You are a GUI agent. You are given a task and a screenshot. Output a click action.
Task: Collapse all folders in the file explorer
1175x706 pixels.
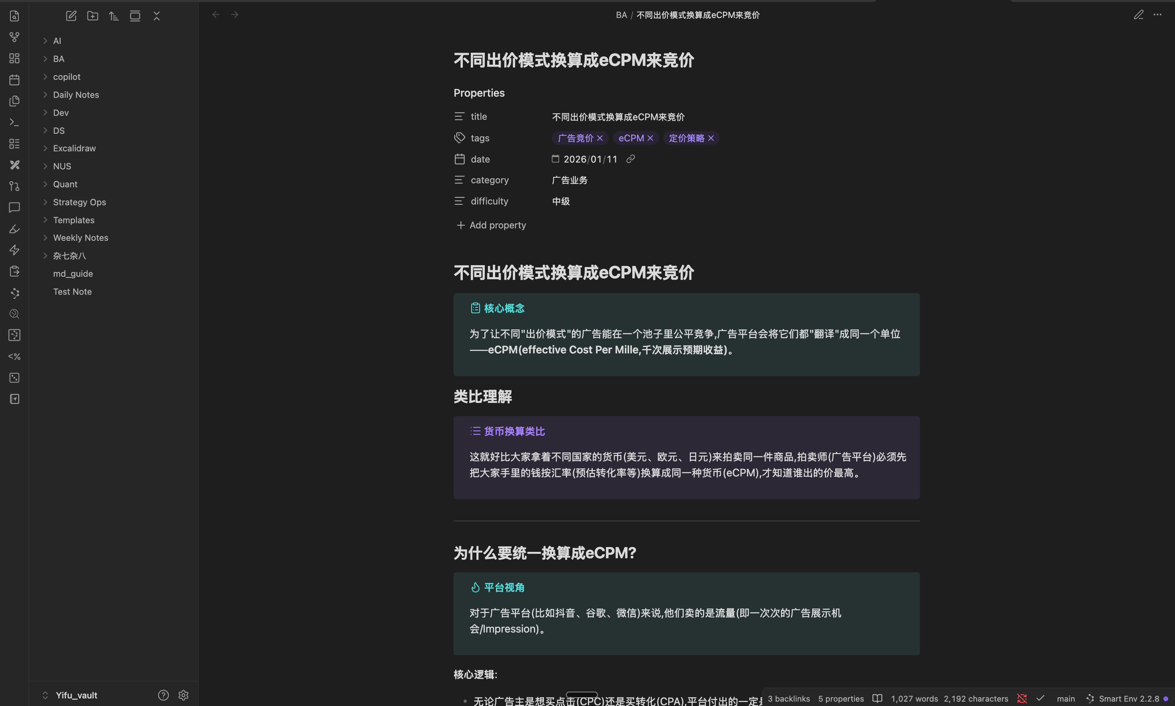(x=157, y=16)
